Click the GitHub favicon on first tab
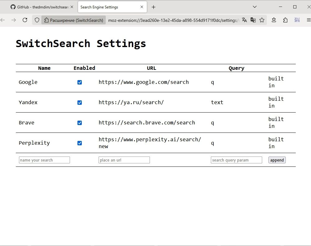The width and height of the screenshot is (311, 246). (13, 7)
